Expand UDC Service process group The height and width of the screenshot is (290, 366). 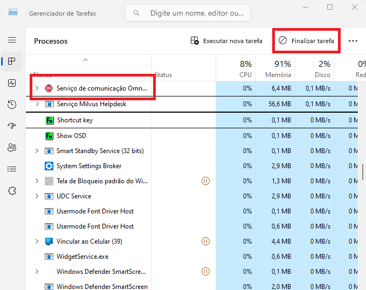pos(37,196)
